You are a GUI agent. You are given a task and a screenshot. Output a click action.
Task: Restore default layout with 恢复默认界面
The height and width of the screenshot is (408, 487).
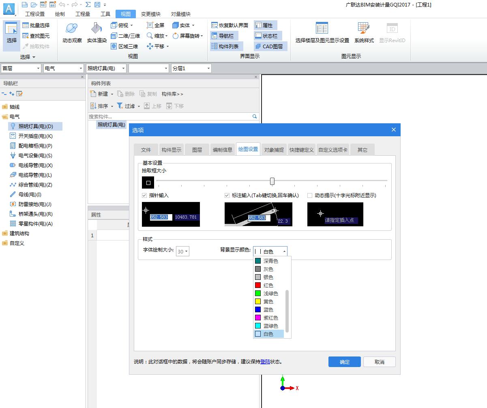click(230, 25)
